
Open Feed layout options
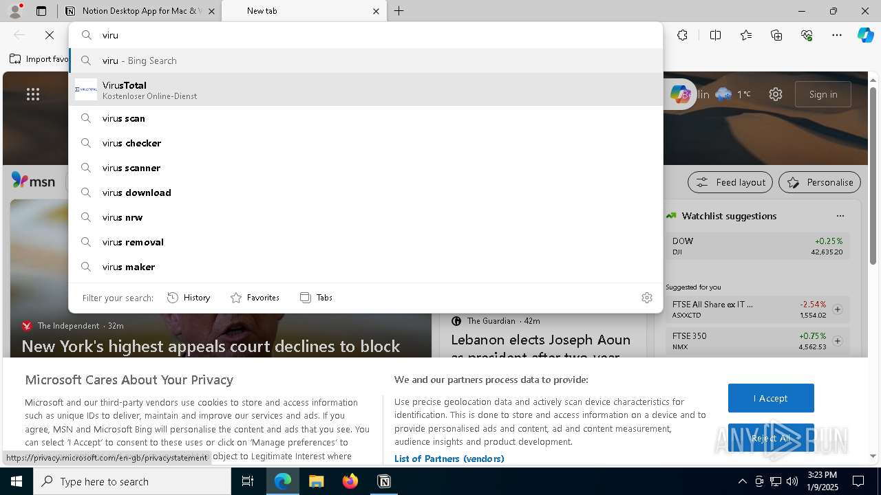[730, 182]
